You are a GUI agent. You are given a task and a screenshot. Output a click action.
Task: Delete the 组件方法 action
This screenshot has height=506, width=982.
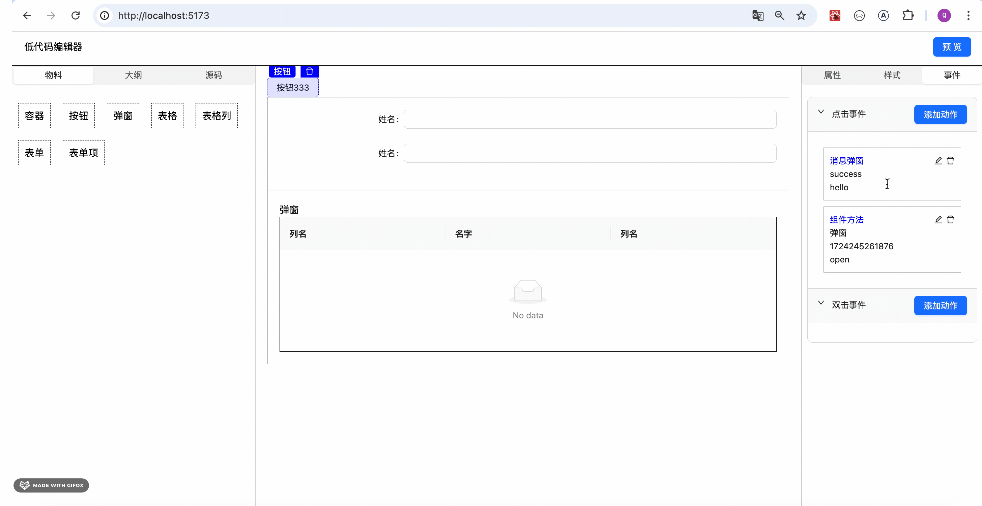(x=950, y=220)
